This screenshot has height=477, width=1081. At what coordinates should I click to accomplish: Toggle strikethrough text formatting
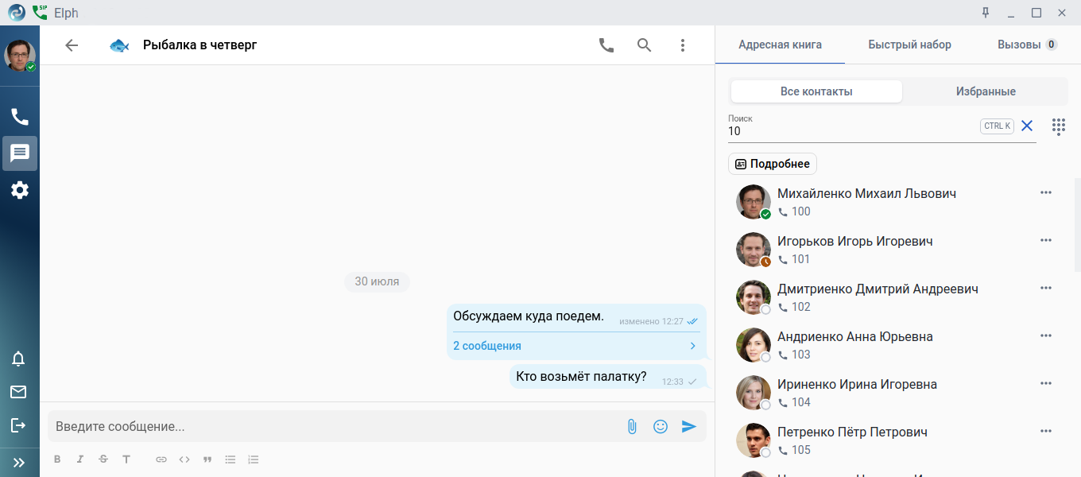pos(103,460)
